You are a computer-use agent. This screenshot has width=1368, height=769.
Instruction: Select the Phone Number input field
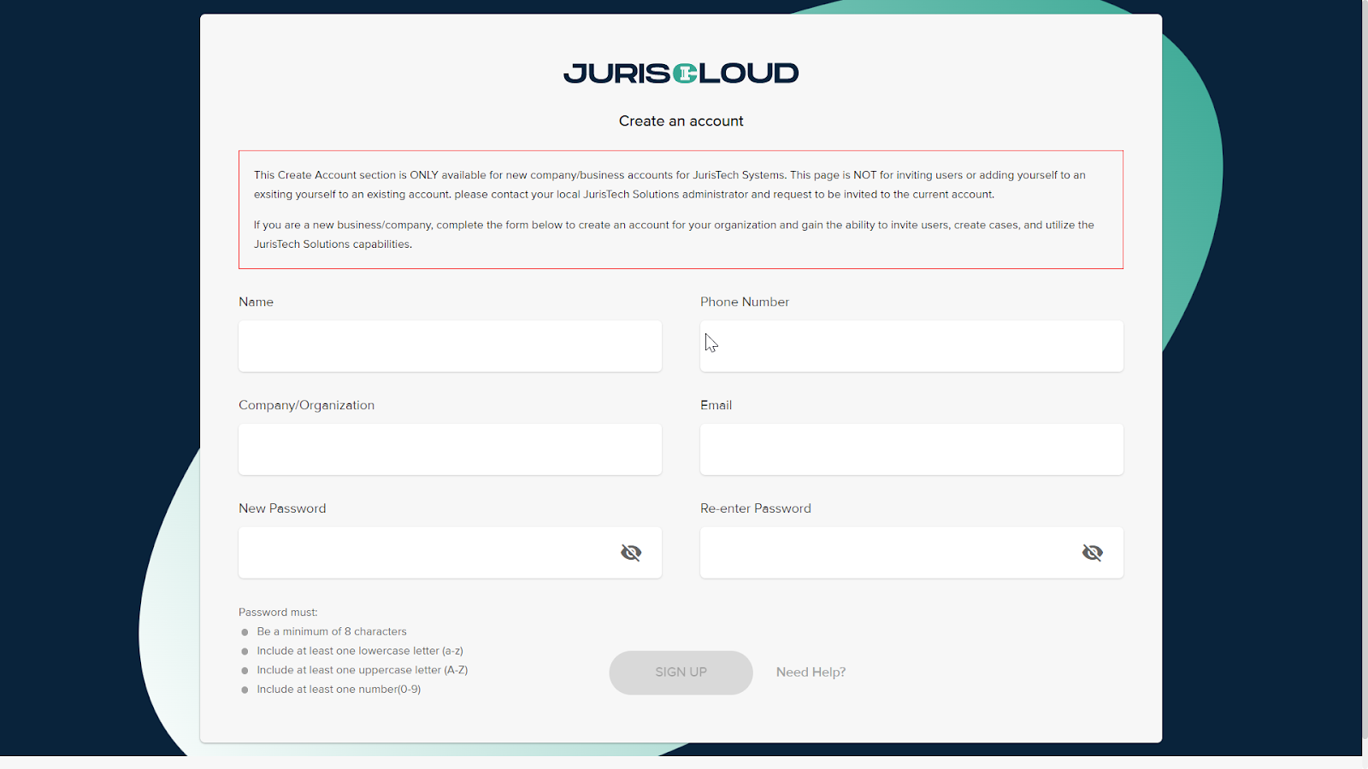[911, 346]
